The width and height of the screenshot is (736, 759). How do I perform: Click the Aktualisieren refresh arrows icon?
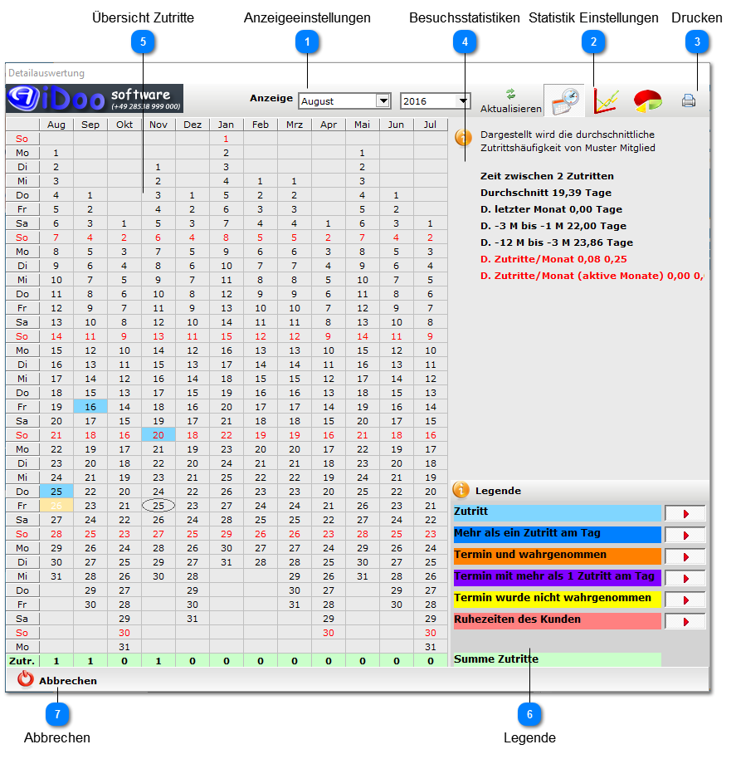pos(510,94)
